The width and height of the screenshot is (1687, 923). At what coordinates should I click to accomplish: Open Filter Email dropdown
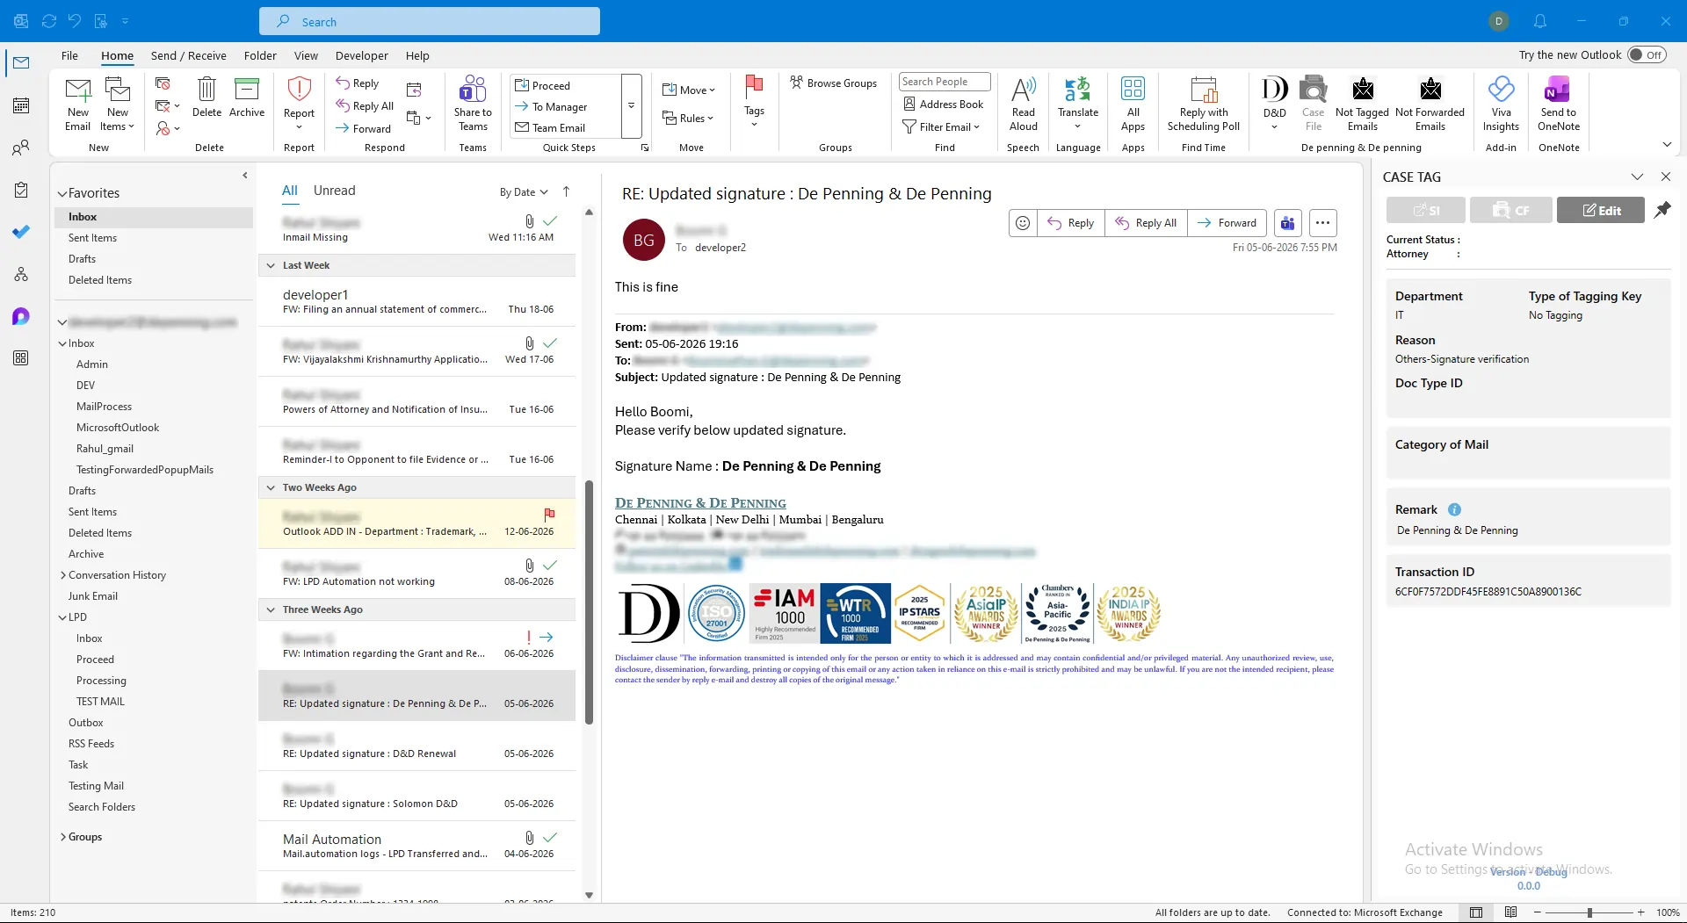[x=941, y=126]
